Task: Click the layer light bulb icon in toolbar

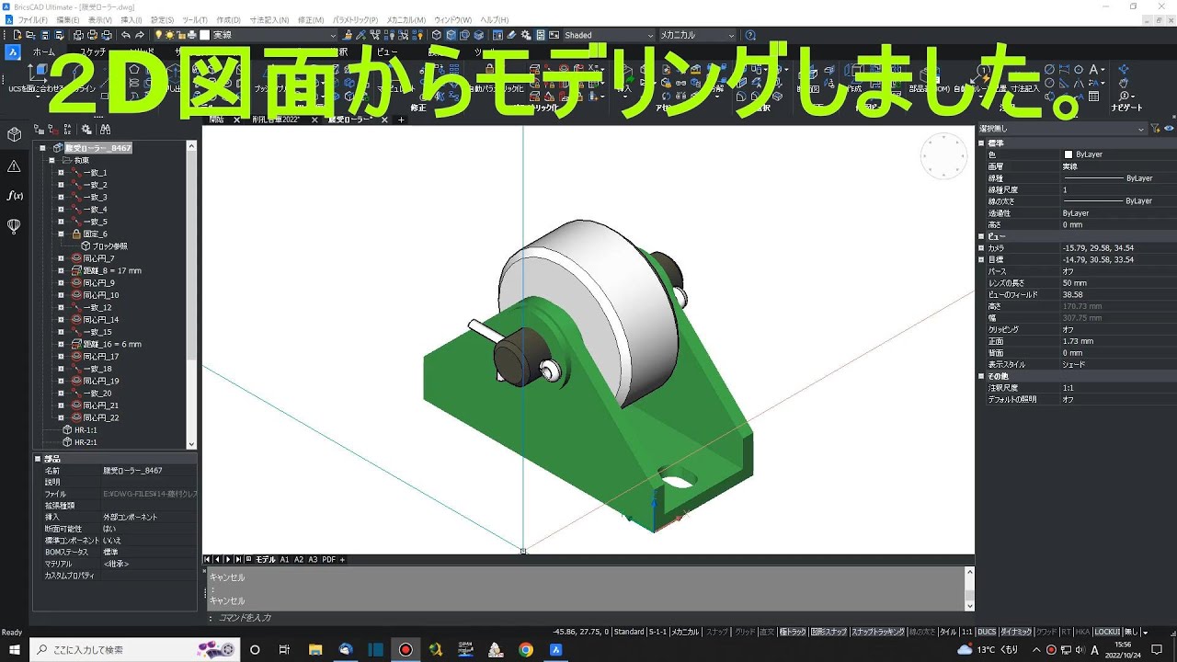Action: tap(158, 35)
